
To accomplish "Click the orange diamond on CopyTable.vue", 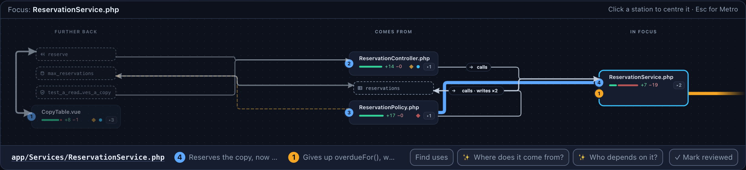I will click(x=94, y=120).
